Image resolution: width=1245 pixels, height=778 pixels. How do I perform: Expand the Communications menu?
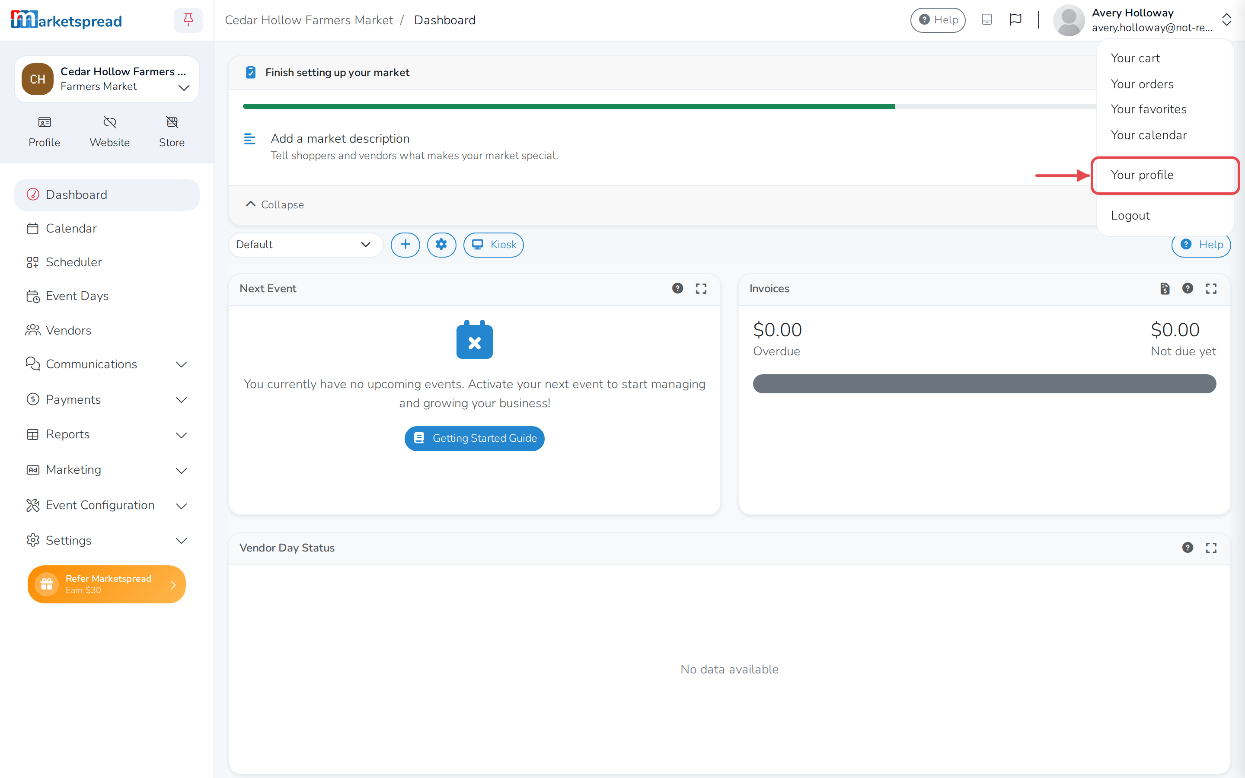pos(106,364)
